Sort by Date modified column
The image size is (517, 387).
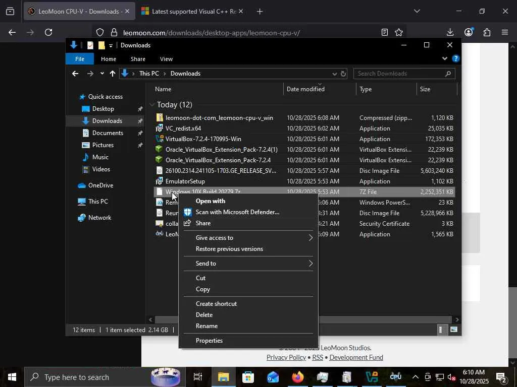(x=320, y=89)
